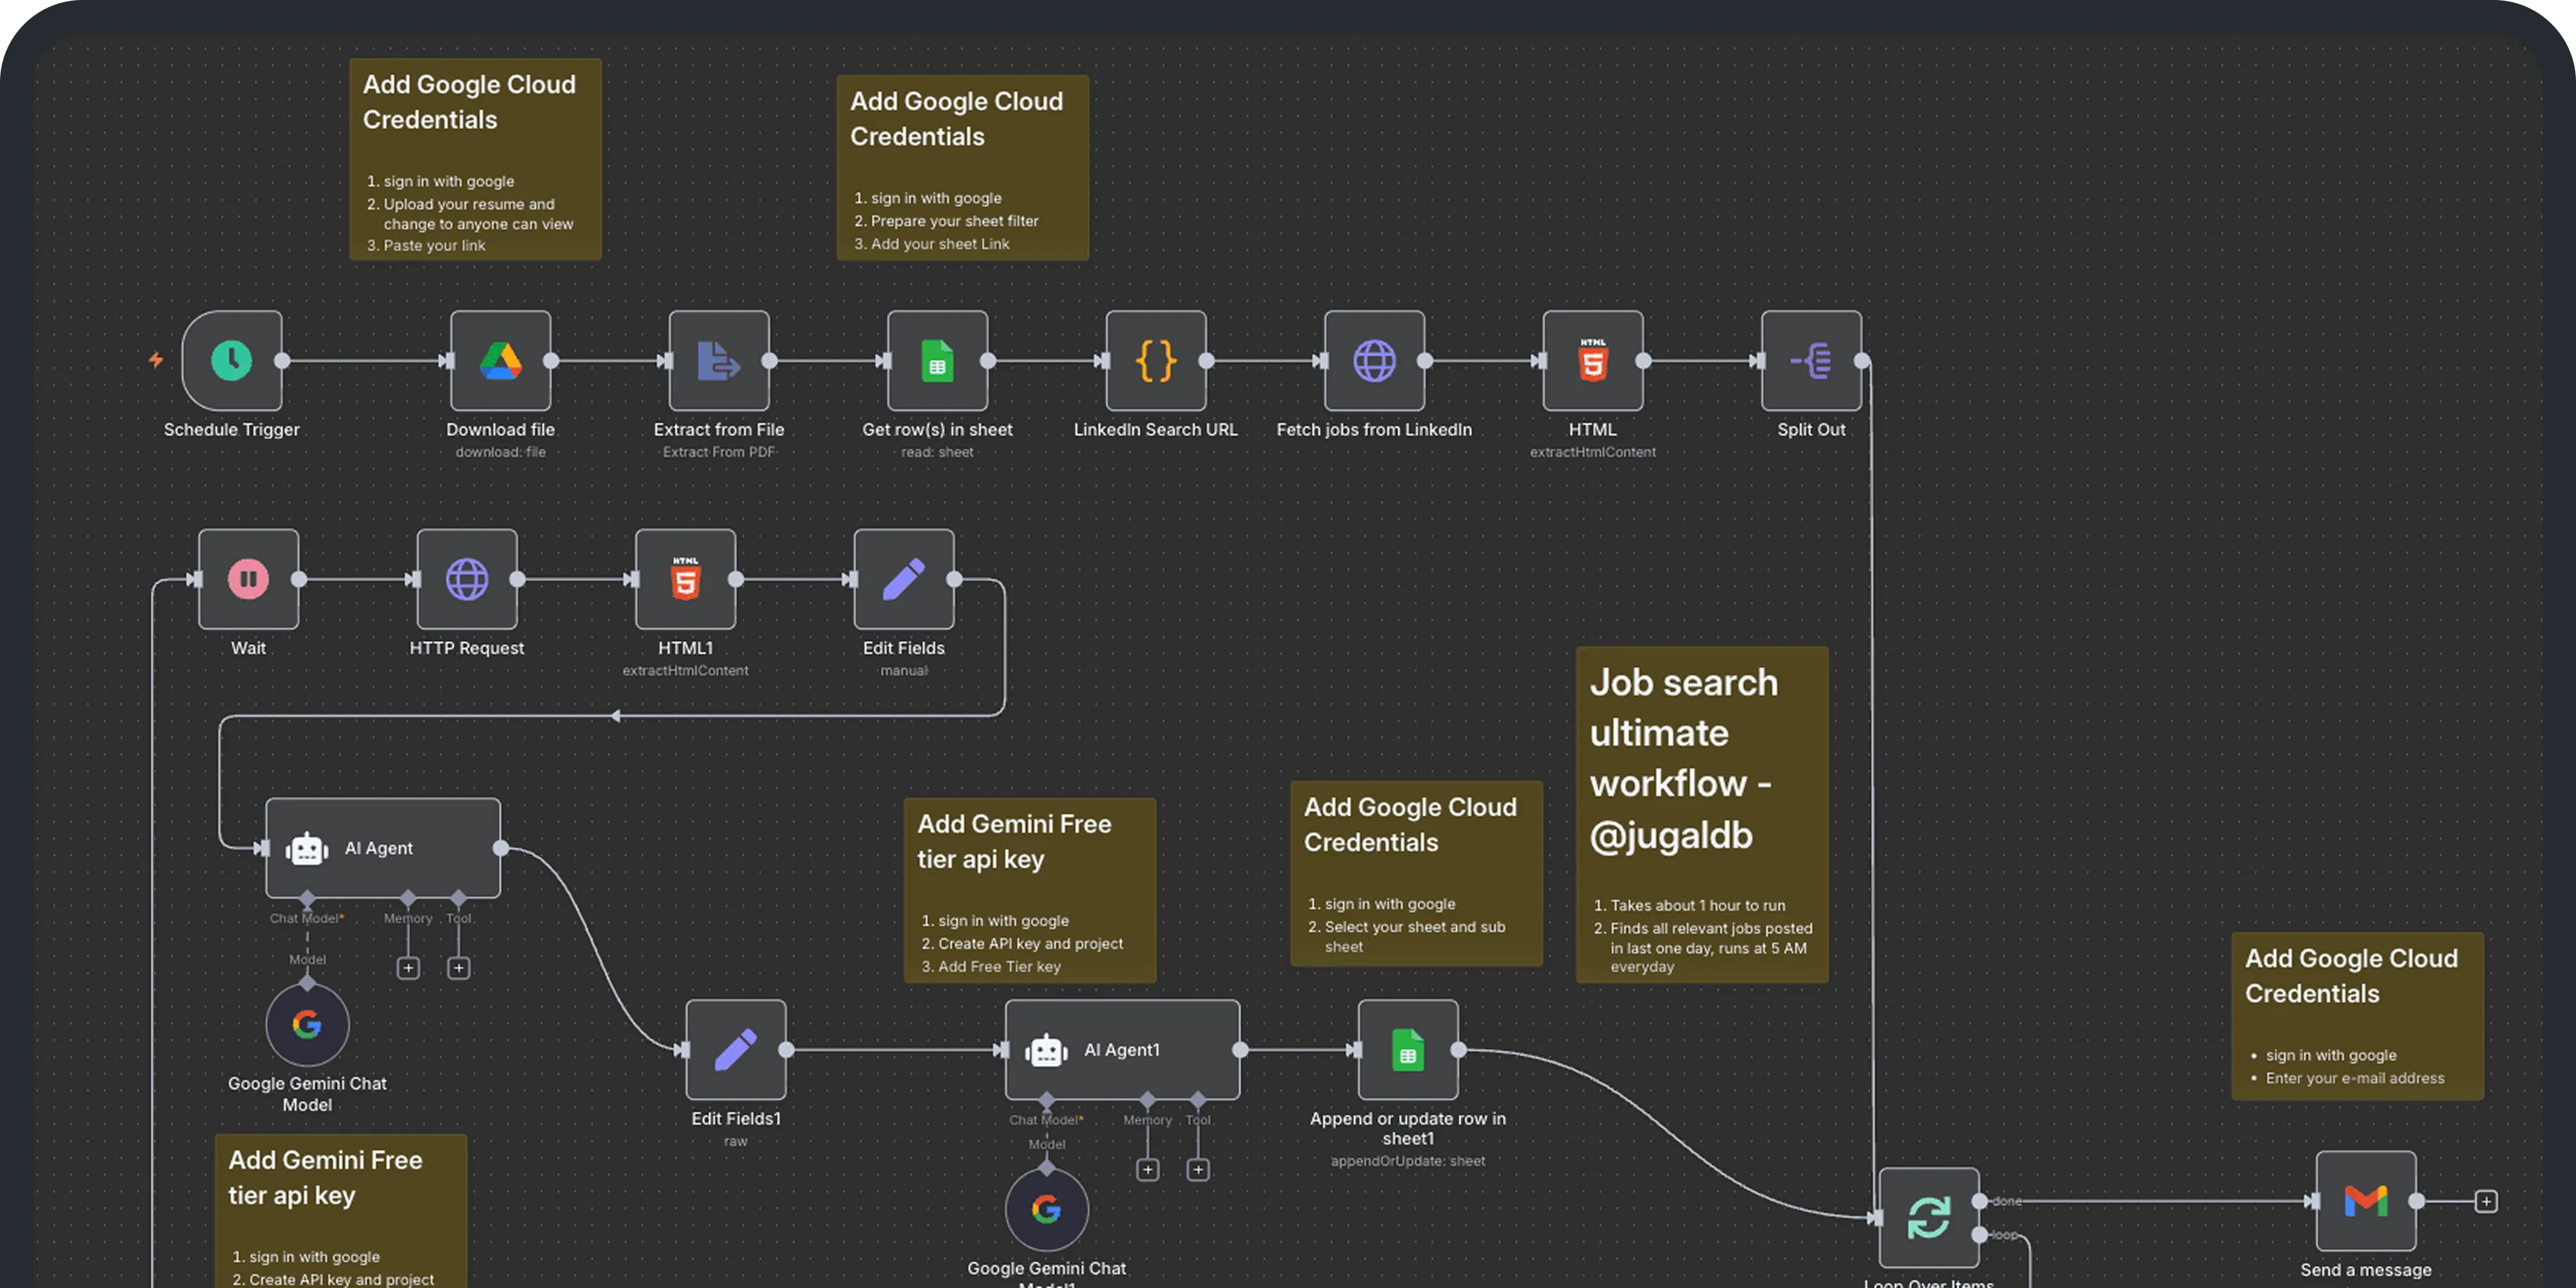Viewport: 2576px width, 1288px height.
Task: Select the sticky note about selecting sheet and sub sheet
Action: [1416, 873]
